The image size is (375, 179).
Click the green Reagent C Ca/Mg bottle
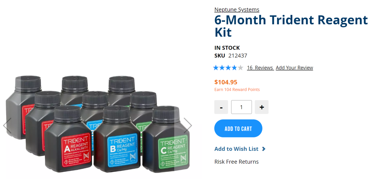pyautogui.click(x=166, y=139)
